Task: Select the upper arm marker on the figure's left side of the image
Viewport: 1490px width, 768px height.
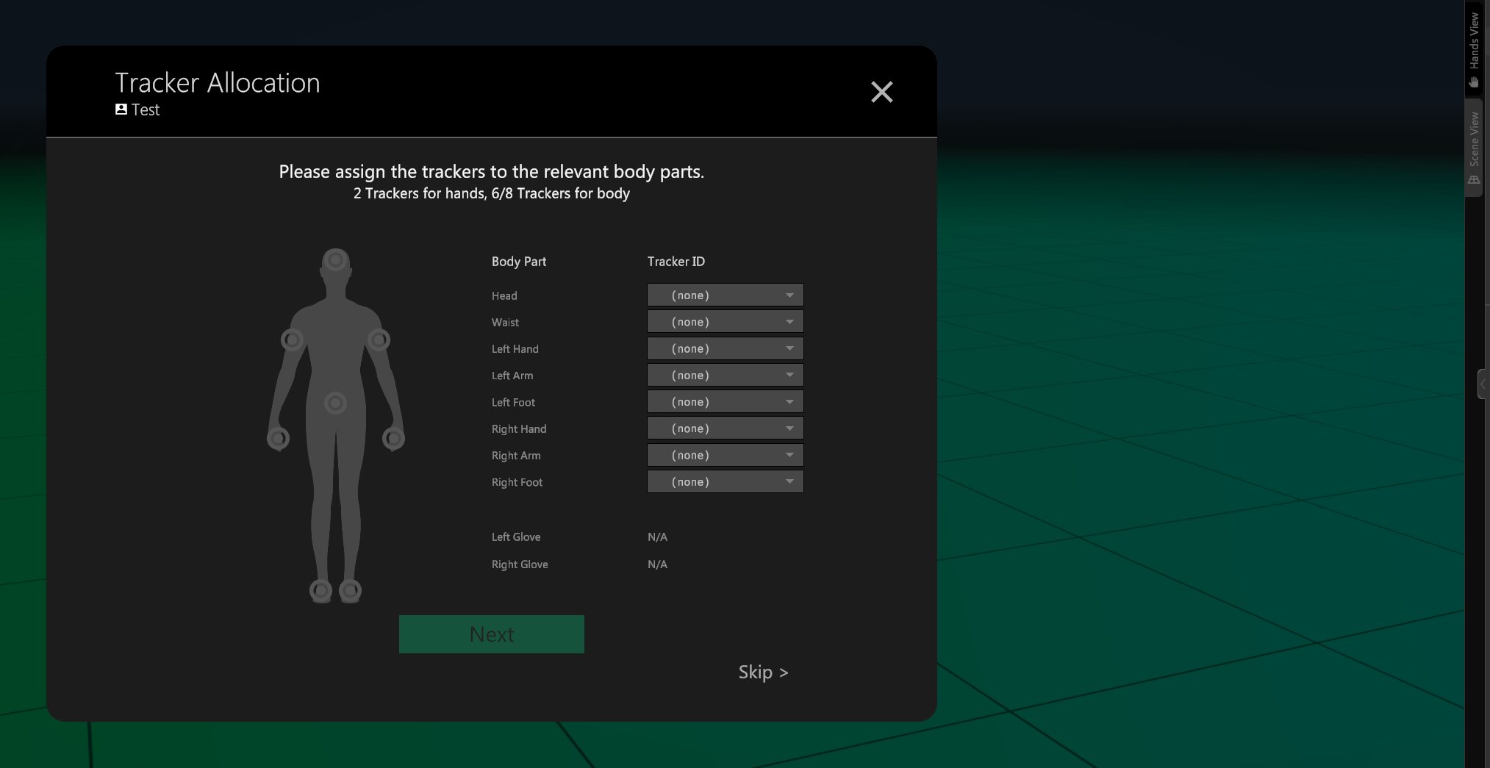Action: point(292,340)
